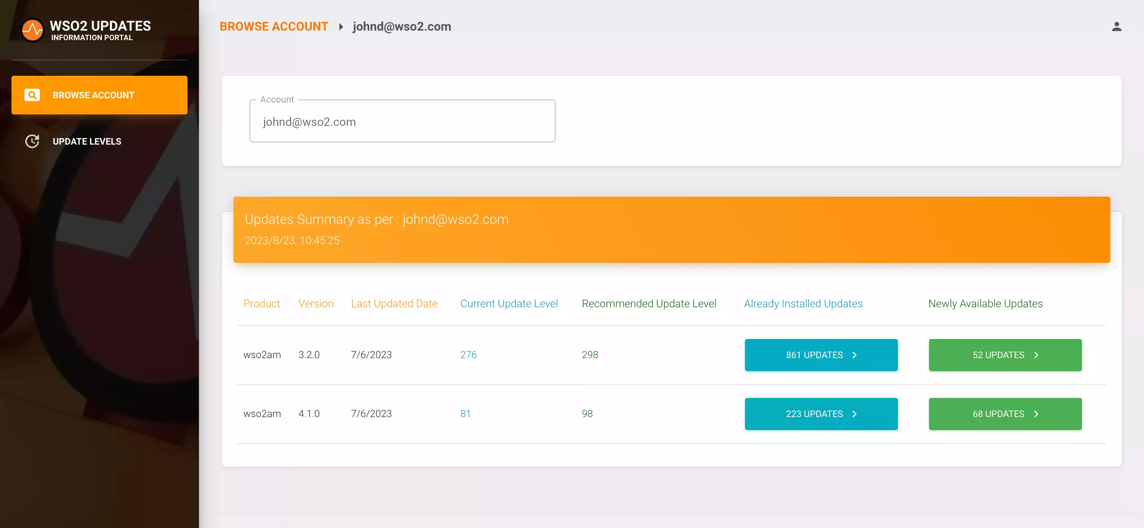The height and width of the screenshot is (528, 1144).
Task: Click current update level value 276
Action: click(468, 355)
